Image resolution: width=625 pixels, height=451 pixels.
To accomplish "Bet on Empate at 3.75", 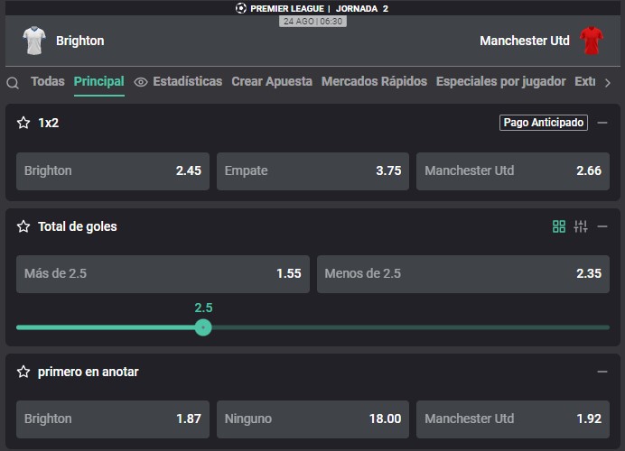I will click(x=312, y=171).
